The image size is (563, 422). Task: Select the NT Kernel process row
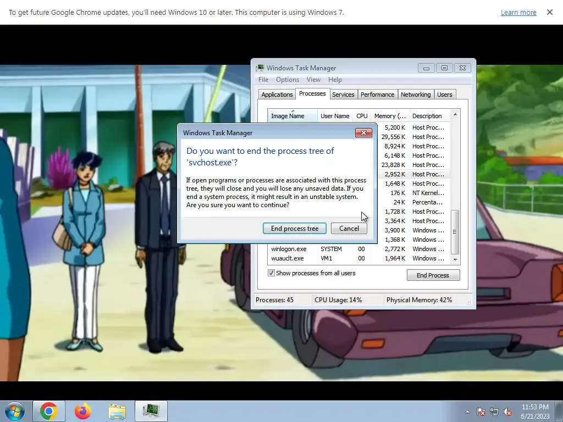tap(413, 193)
